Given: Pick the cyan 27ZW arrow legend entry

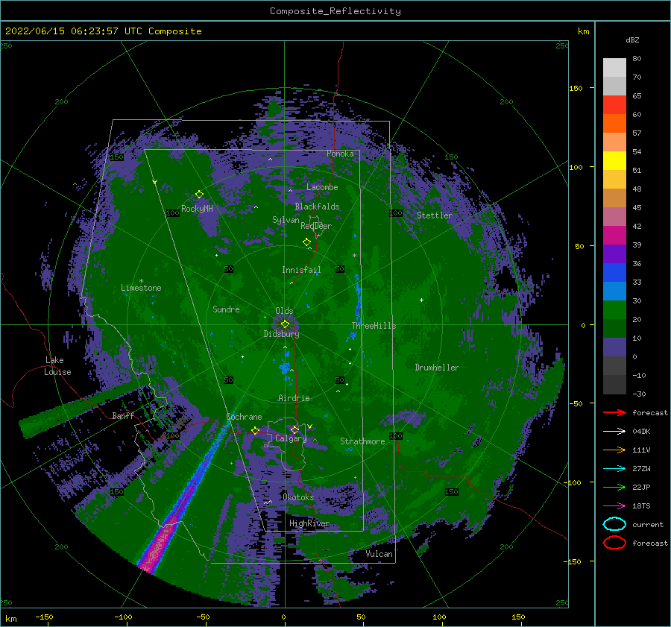Looking at the screenshot, I should (614, 469).
